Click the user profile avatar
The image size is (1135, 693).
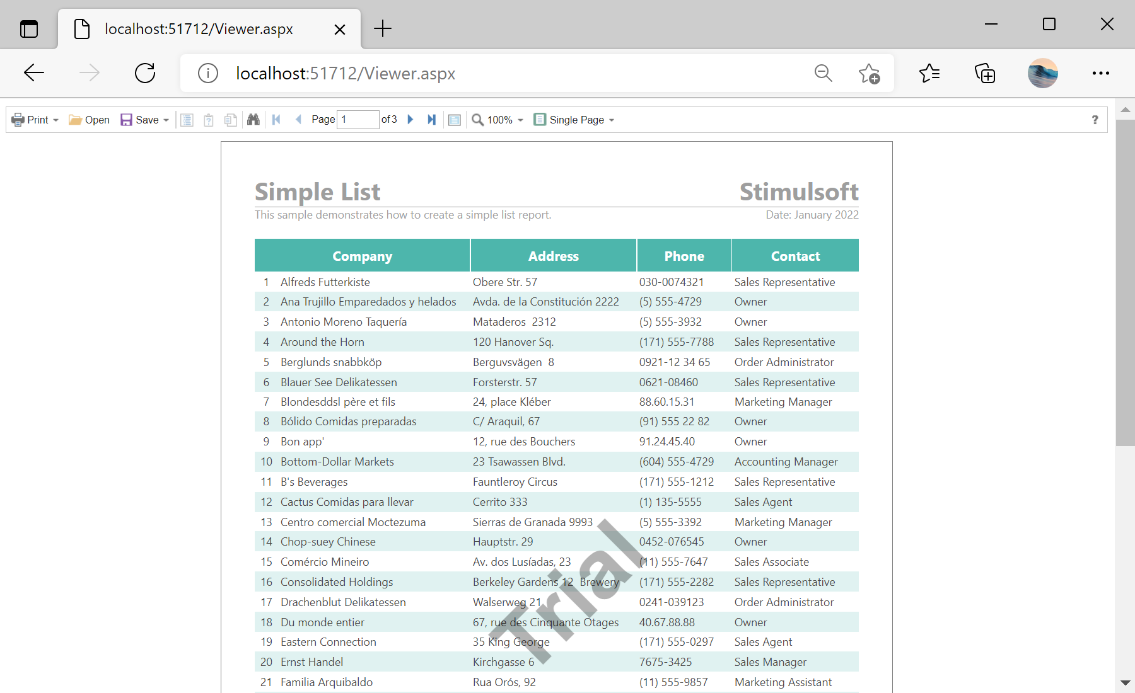coord(1043,73)
